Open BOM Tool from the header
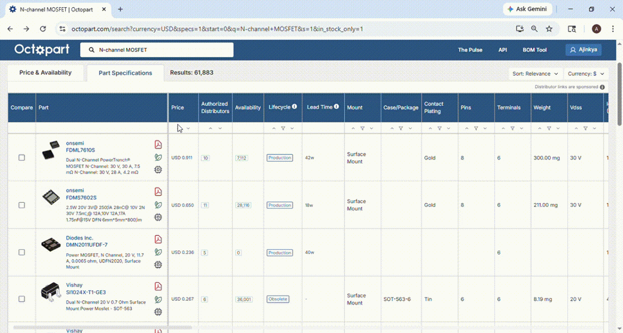The height and width of the screenshot is (333, 623). 534,50
